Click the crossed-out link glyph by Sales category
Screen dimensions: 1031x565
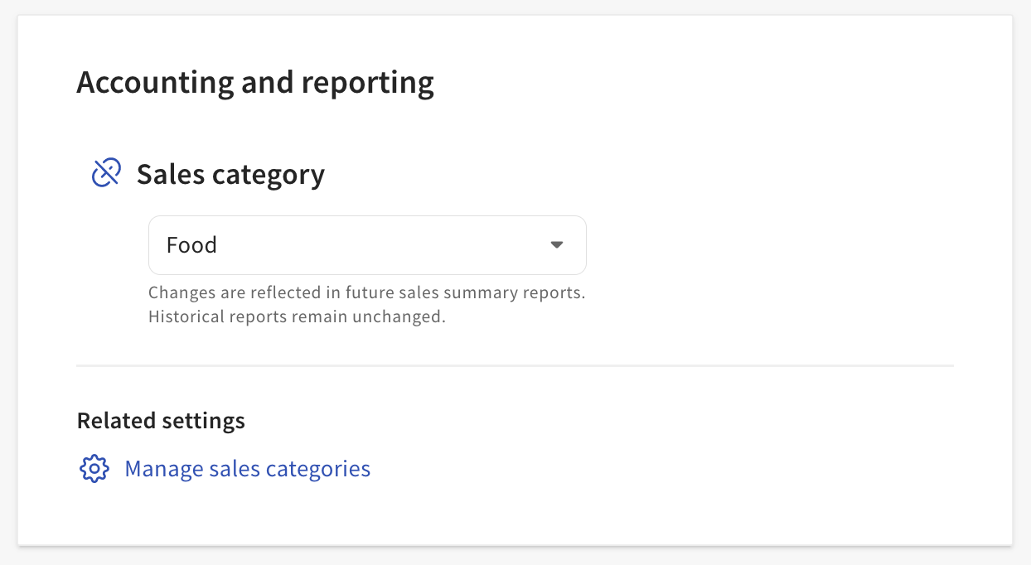[x=105, y=172]
